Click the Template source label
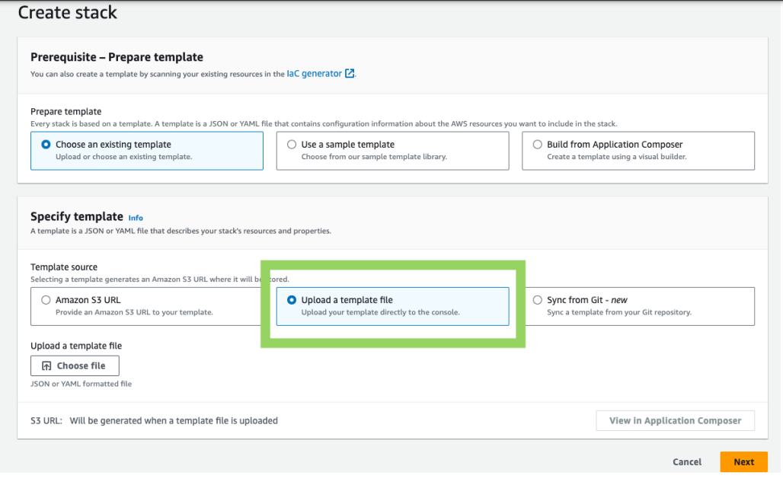The width and height of the screenshot is (783, 482). [x=64, y=267]
